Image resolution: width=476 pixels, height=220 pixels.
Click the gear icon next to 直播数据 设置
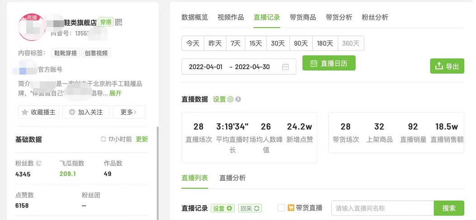click(x=230, y=99)
